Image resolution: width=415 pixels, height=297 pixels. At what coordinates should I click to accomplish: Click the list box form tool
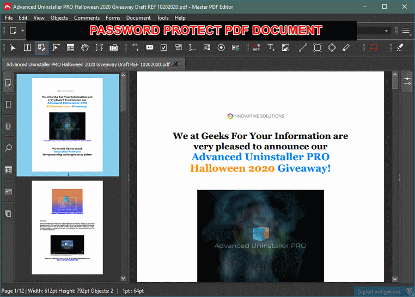(207, 48)
